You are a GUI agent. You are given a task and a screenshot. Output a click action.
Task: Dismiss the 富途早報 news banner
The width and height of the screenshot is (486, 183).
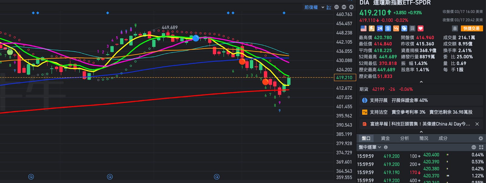click(477, 124)
